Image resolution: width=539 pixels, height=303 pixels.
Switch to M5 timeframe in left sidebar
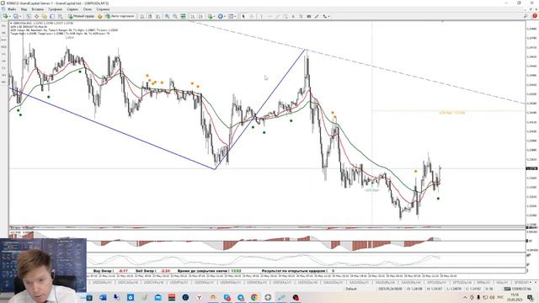tap(3, 33)
